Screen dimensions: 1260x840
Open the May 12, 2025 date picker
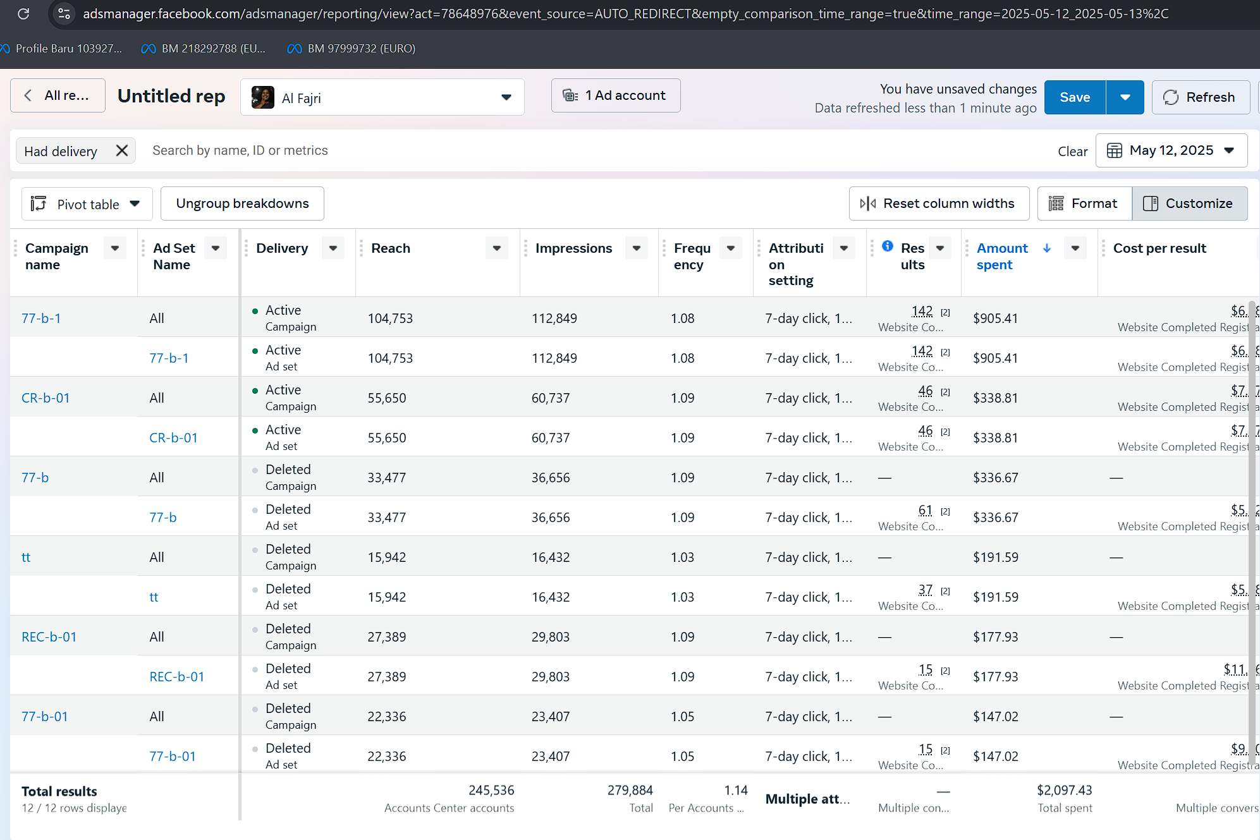(x=1171, y=150)
